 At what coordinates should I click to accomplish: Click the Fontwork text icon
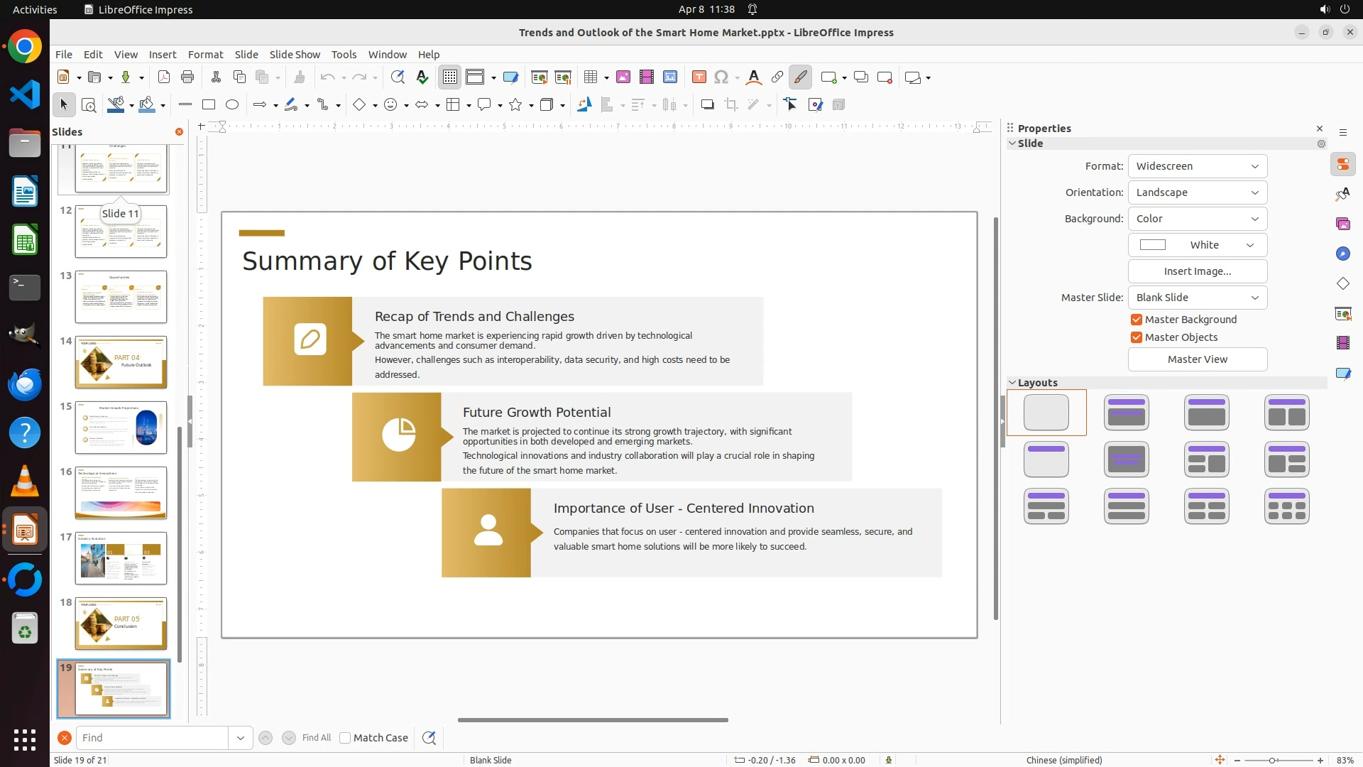[754, 77]
